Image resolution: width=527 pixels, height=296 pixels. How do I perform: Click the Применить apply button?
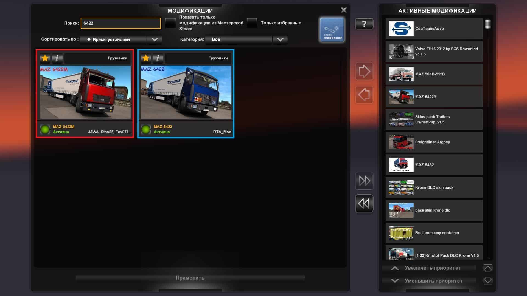coord(190,278)
